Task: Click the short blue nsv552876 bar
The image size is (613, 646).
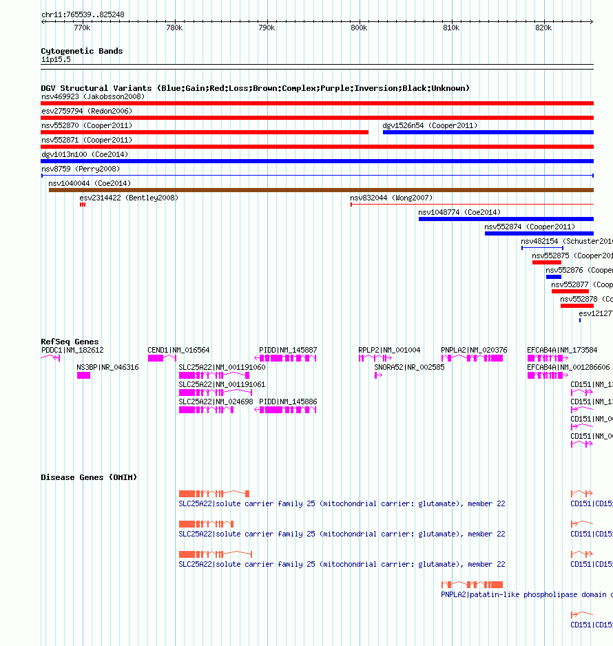Action: [x=554, y=277]
